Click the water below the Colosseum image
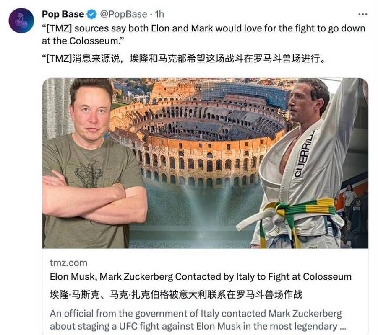This screenshot has width=378, height=335. tap(193, 216)
